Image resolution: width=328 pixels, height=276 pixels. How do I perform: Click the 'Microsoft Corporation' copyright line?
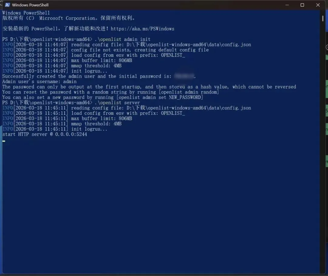69,18
